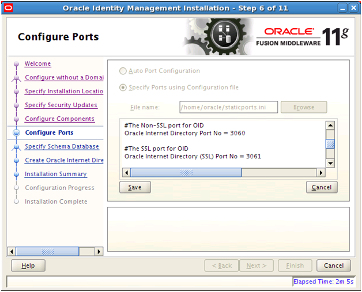Click the Welcome step bullet icon
Image resolution: width=362 pixels, height=292 pixels.
16,64
